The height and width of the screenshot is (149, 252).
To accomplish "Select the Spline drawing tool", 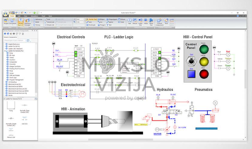I will click(110, 22).
